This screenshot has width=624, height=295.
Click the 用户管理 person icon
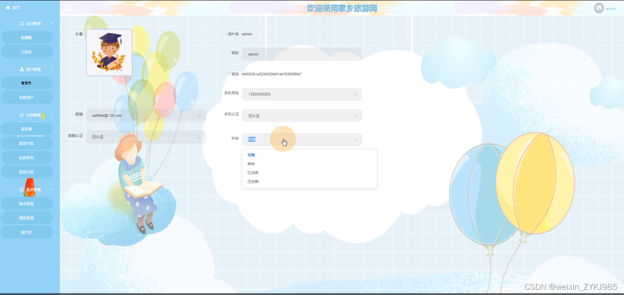click(22, 69)
